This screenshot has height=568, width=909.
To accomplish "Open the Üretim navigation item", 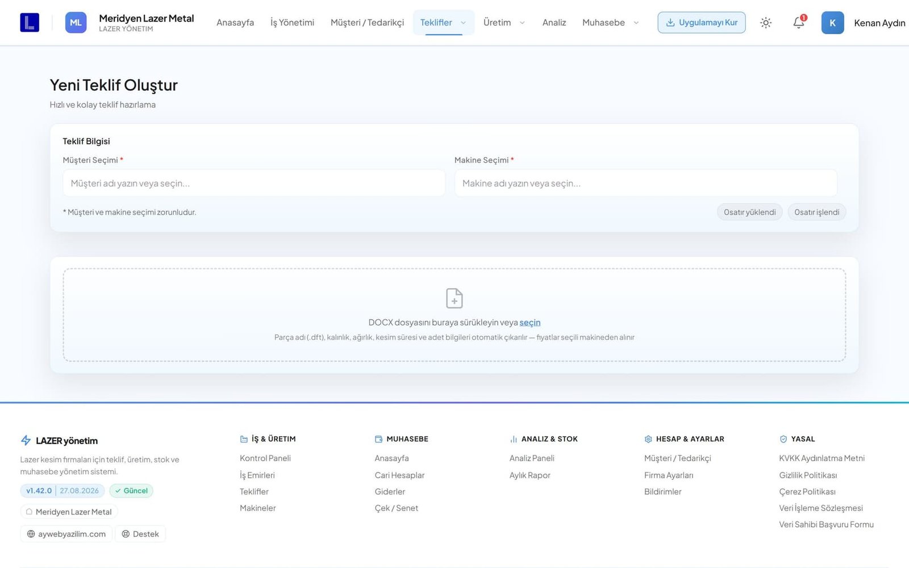I will point(497,23).
